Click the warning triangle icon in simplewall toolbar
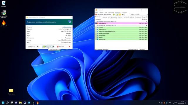 click(x=117, y=15)
